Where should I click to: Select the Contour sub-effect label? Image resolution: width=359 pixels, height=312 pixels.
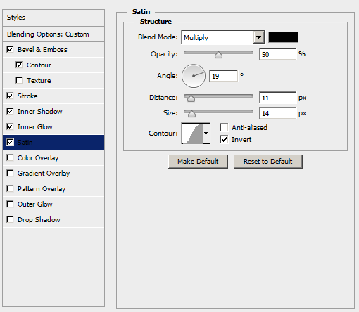[39, 65]
